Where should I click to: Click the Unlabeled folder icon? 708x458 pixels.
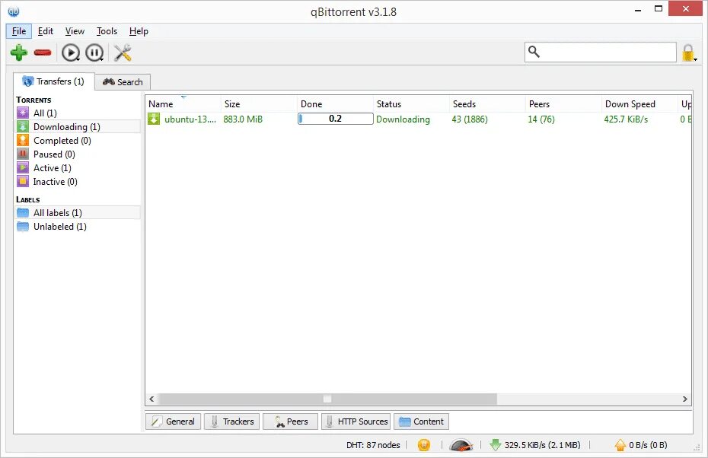tap(23, 227)
